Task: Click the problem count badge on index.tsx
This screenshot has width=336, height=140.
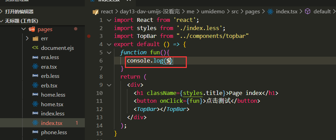Action: [77, 123]
